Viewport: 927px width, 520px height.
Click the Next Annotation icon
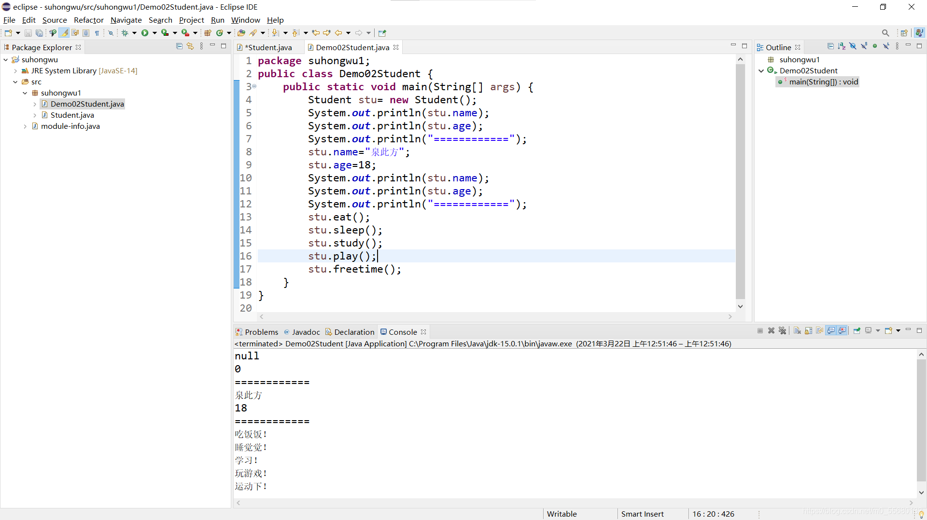pos(275,33)
